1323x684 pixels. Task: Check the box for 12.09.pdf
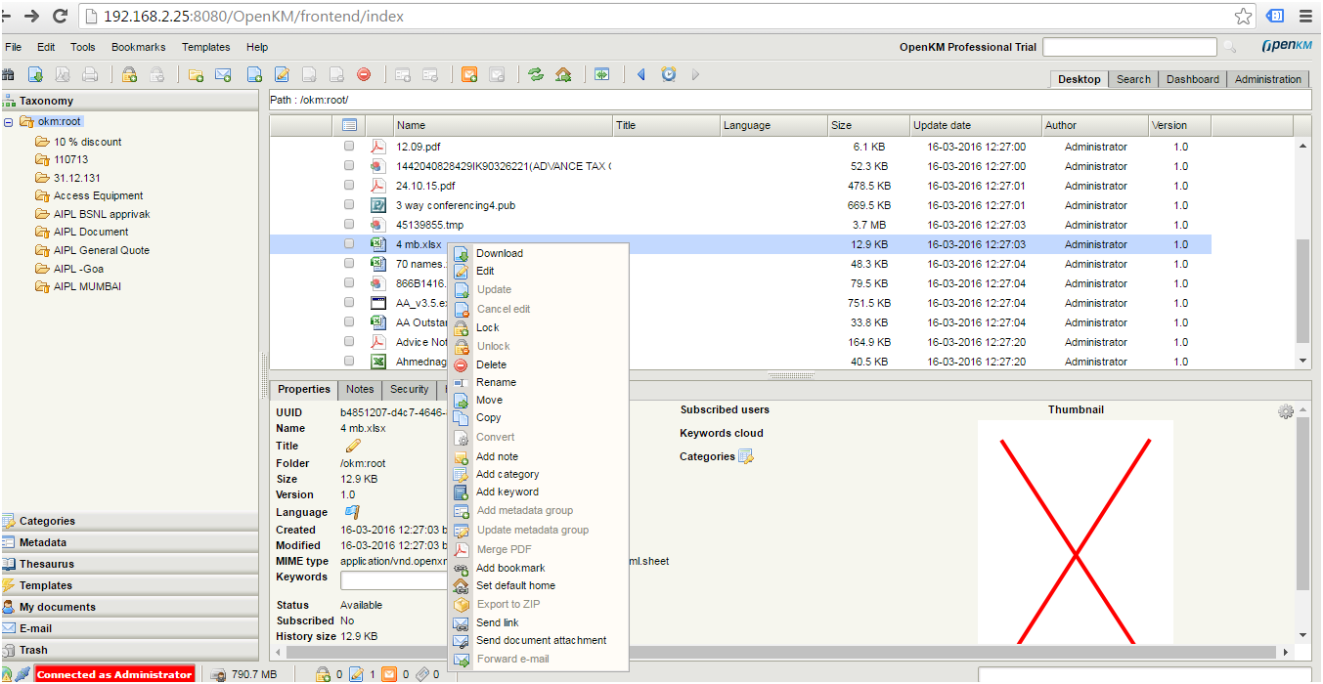349,147
